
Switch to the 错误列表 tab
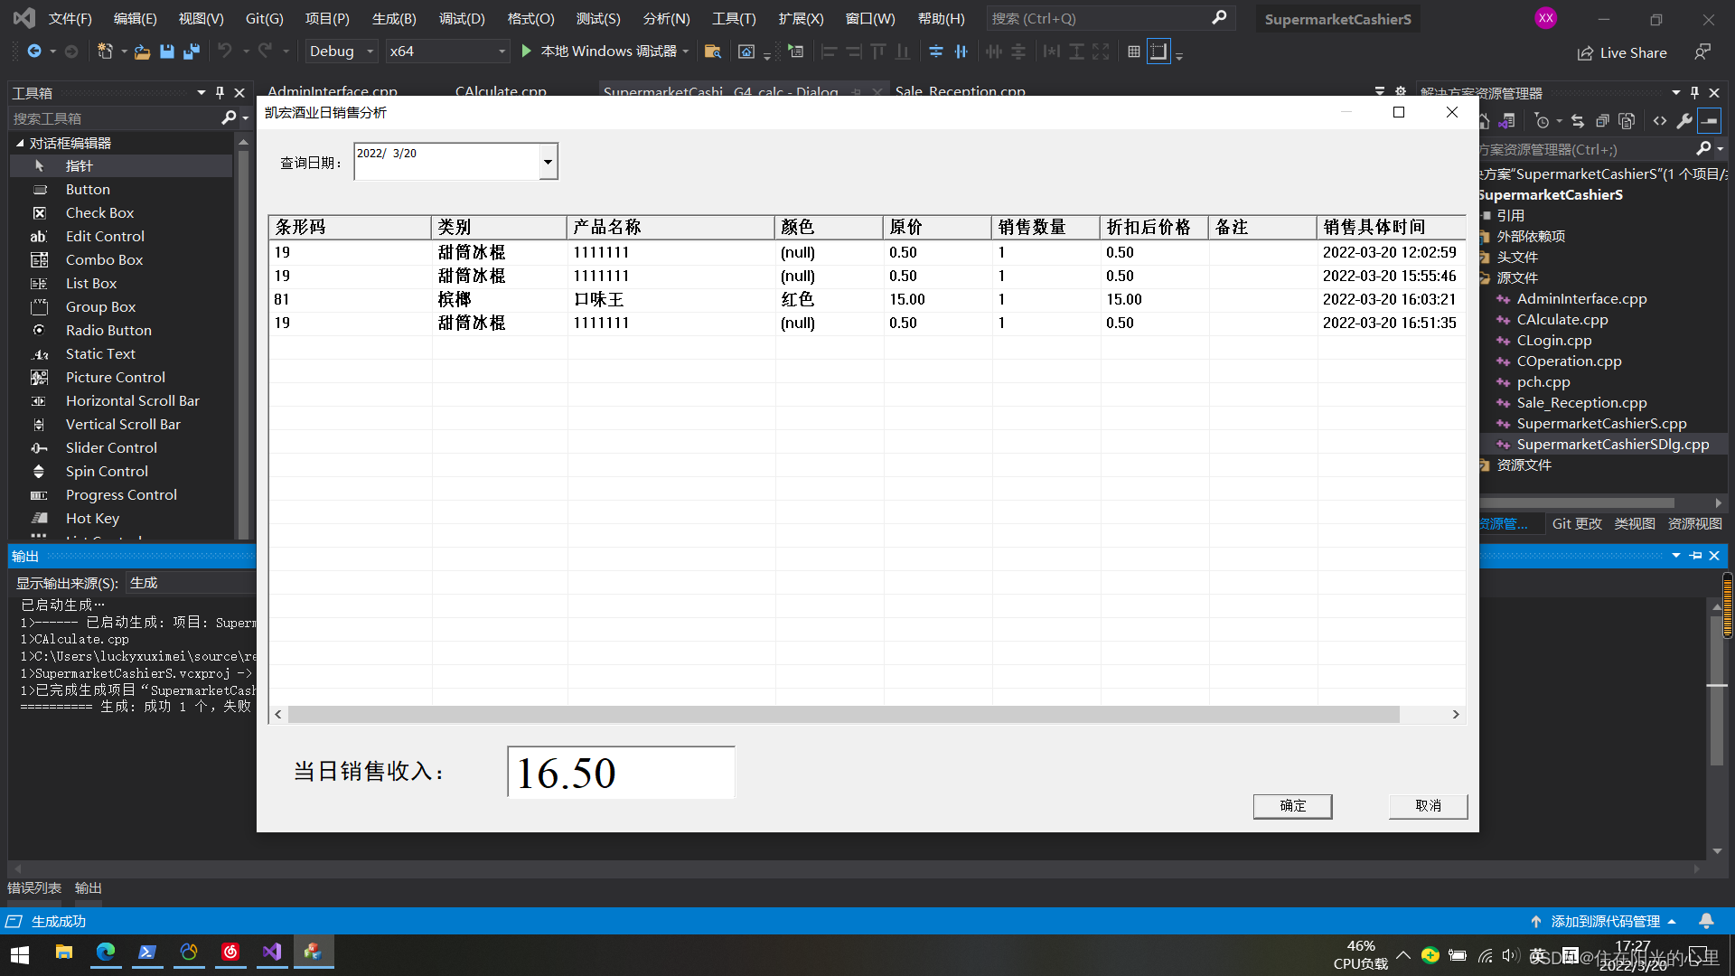(34, 888)
